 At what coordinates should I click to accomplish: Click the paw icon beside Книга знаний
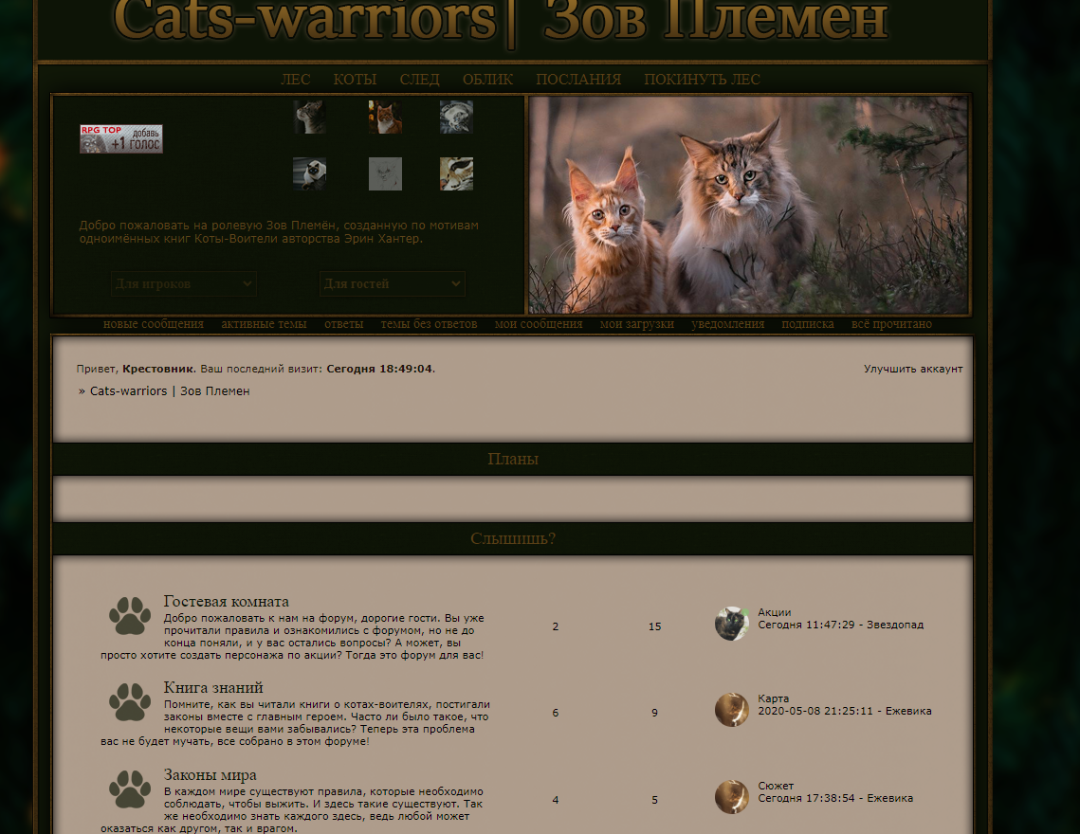tap(130, 701)
